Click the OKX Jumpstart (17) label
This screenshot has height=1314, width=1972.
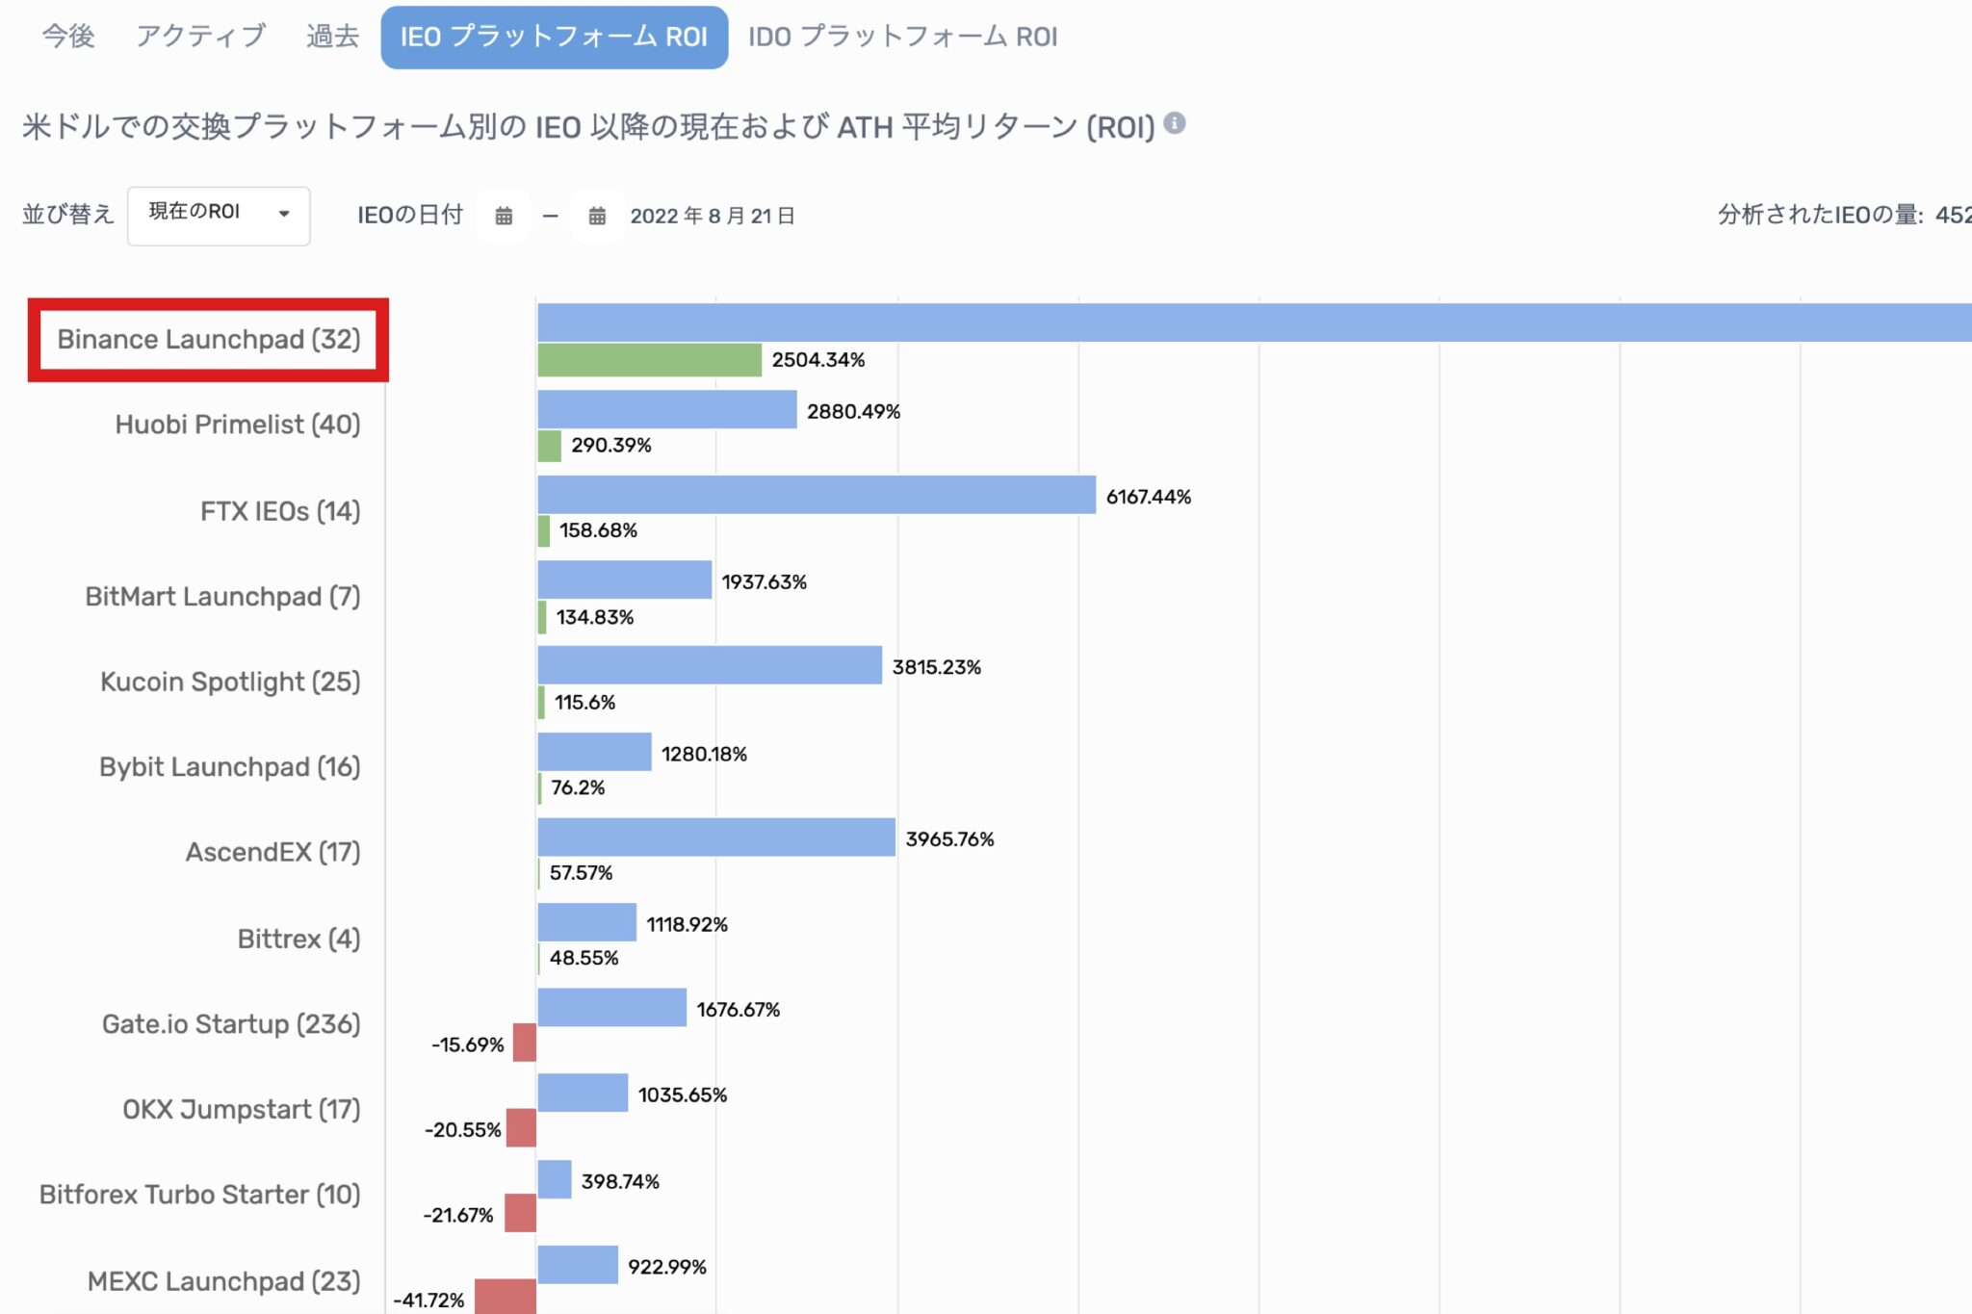pyautogui.click(x=242, y=1109)
